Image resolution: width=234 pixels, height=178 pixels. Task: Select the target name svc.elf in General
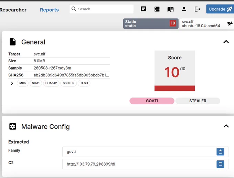[x=39, y=54]
